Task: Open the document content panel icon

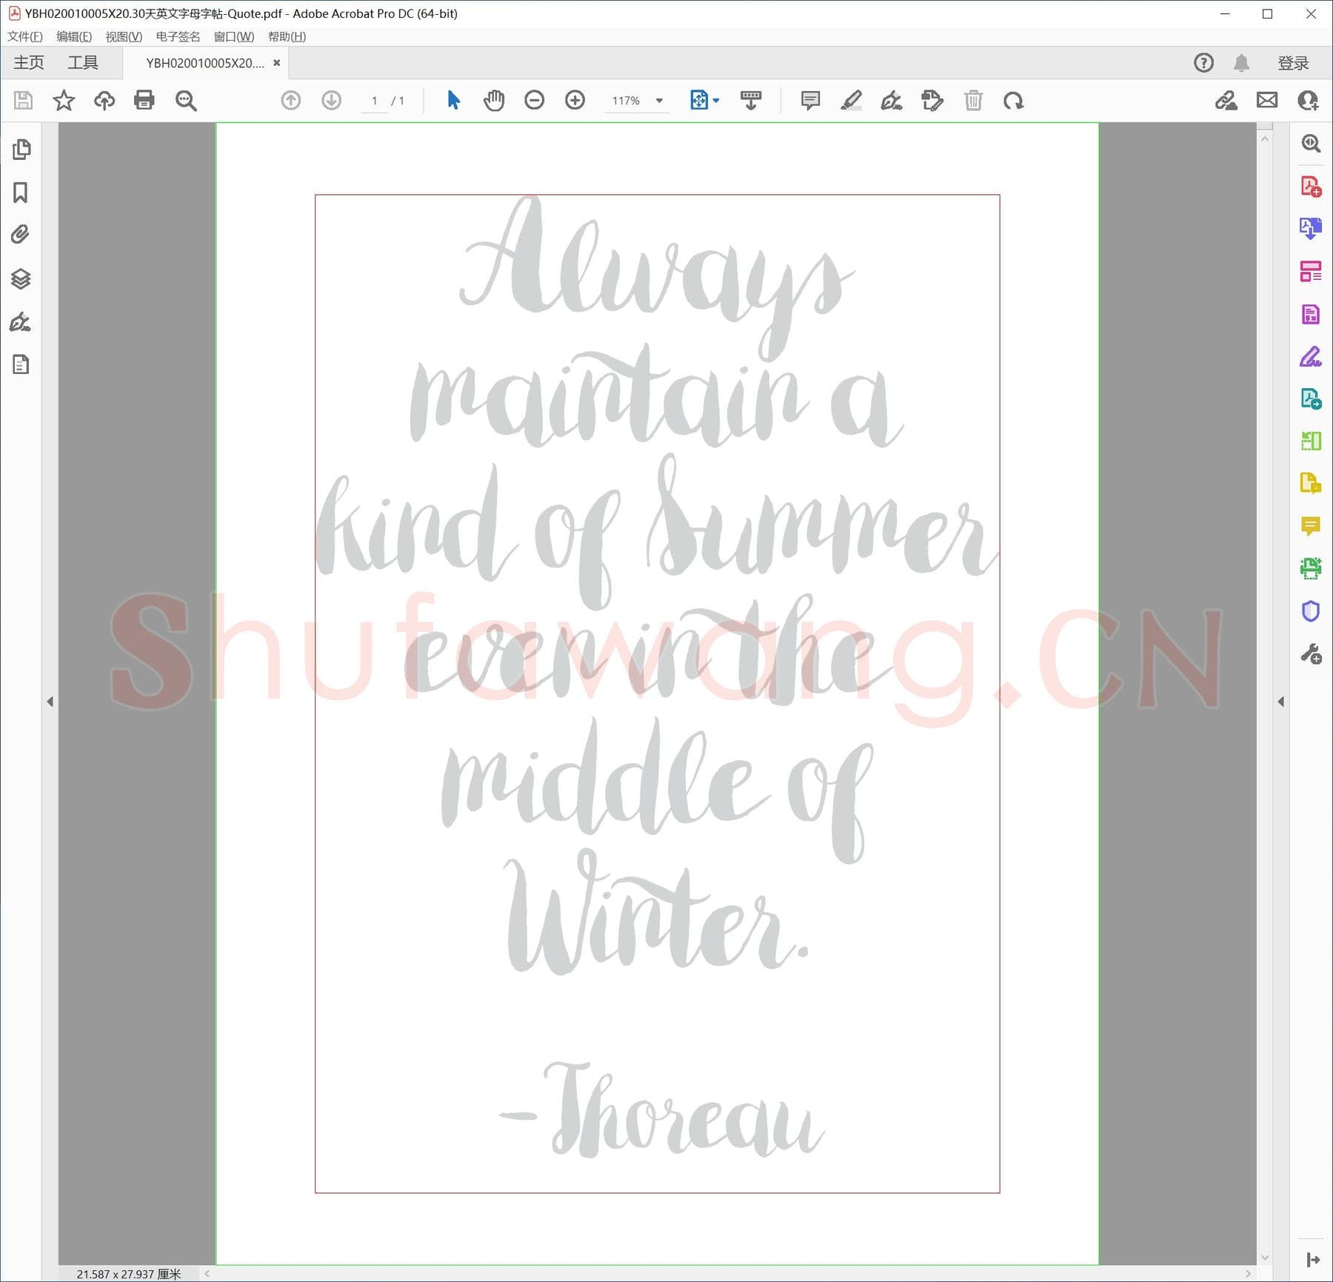Action: click(x=21, y=364)
